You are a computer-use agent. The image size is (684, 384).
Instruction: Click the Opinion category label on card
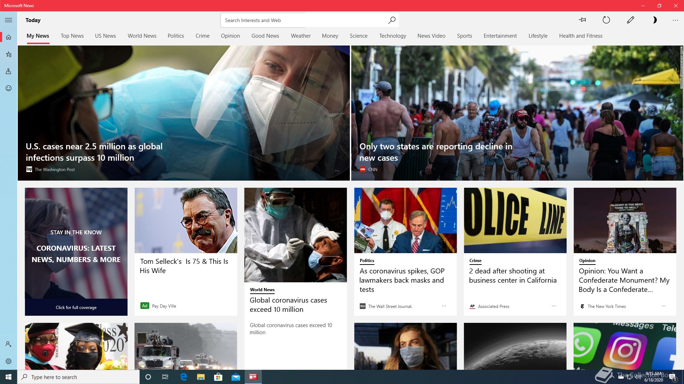587,261
